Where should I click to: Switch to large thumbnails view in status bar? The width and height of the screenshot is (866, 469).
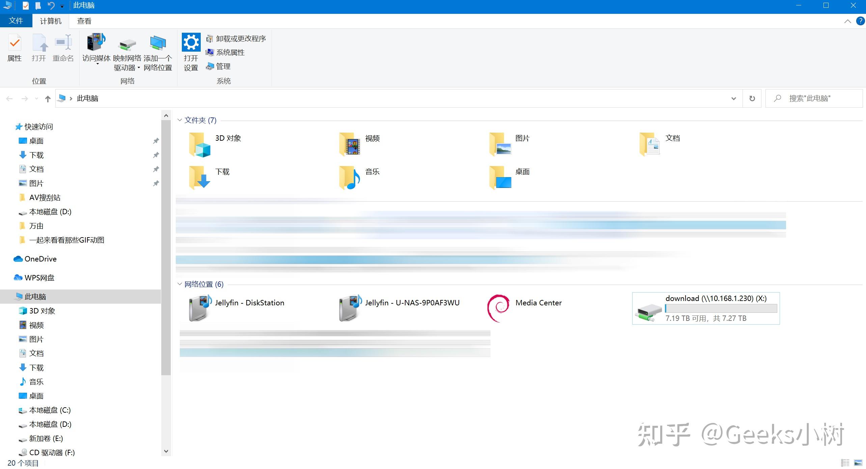(858, 463)
